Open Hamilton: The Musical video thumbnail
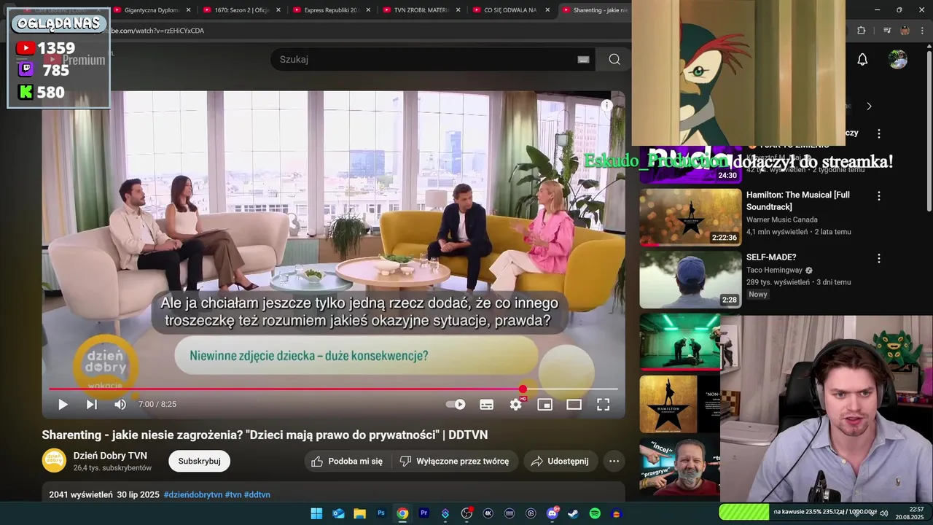 (x=690, y=217)
